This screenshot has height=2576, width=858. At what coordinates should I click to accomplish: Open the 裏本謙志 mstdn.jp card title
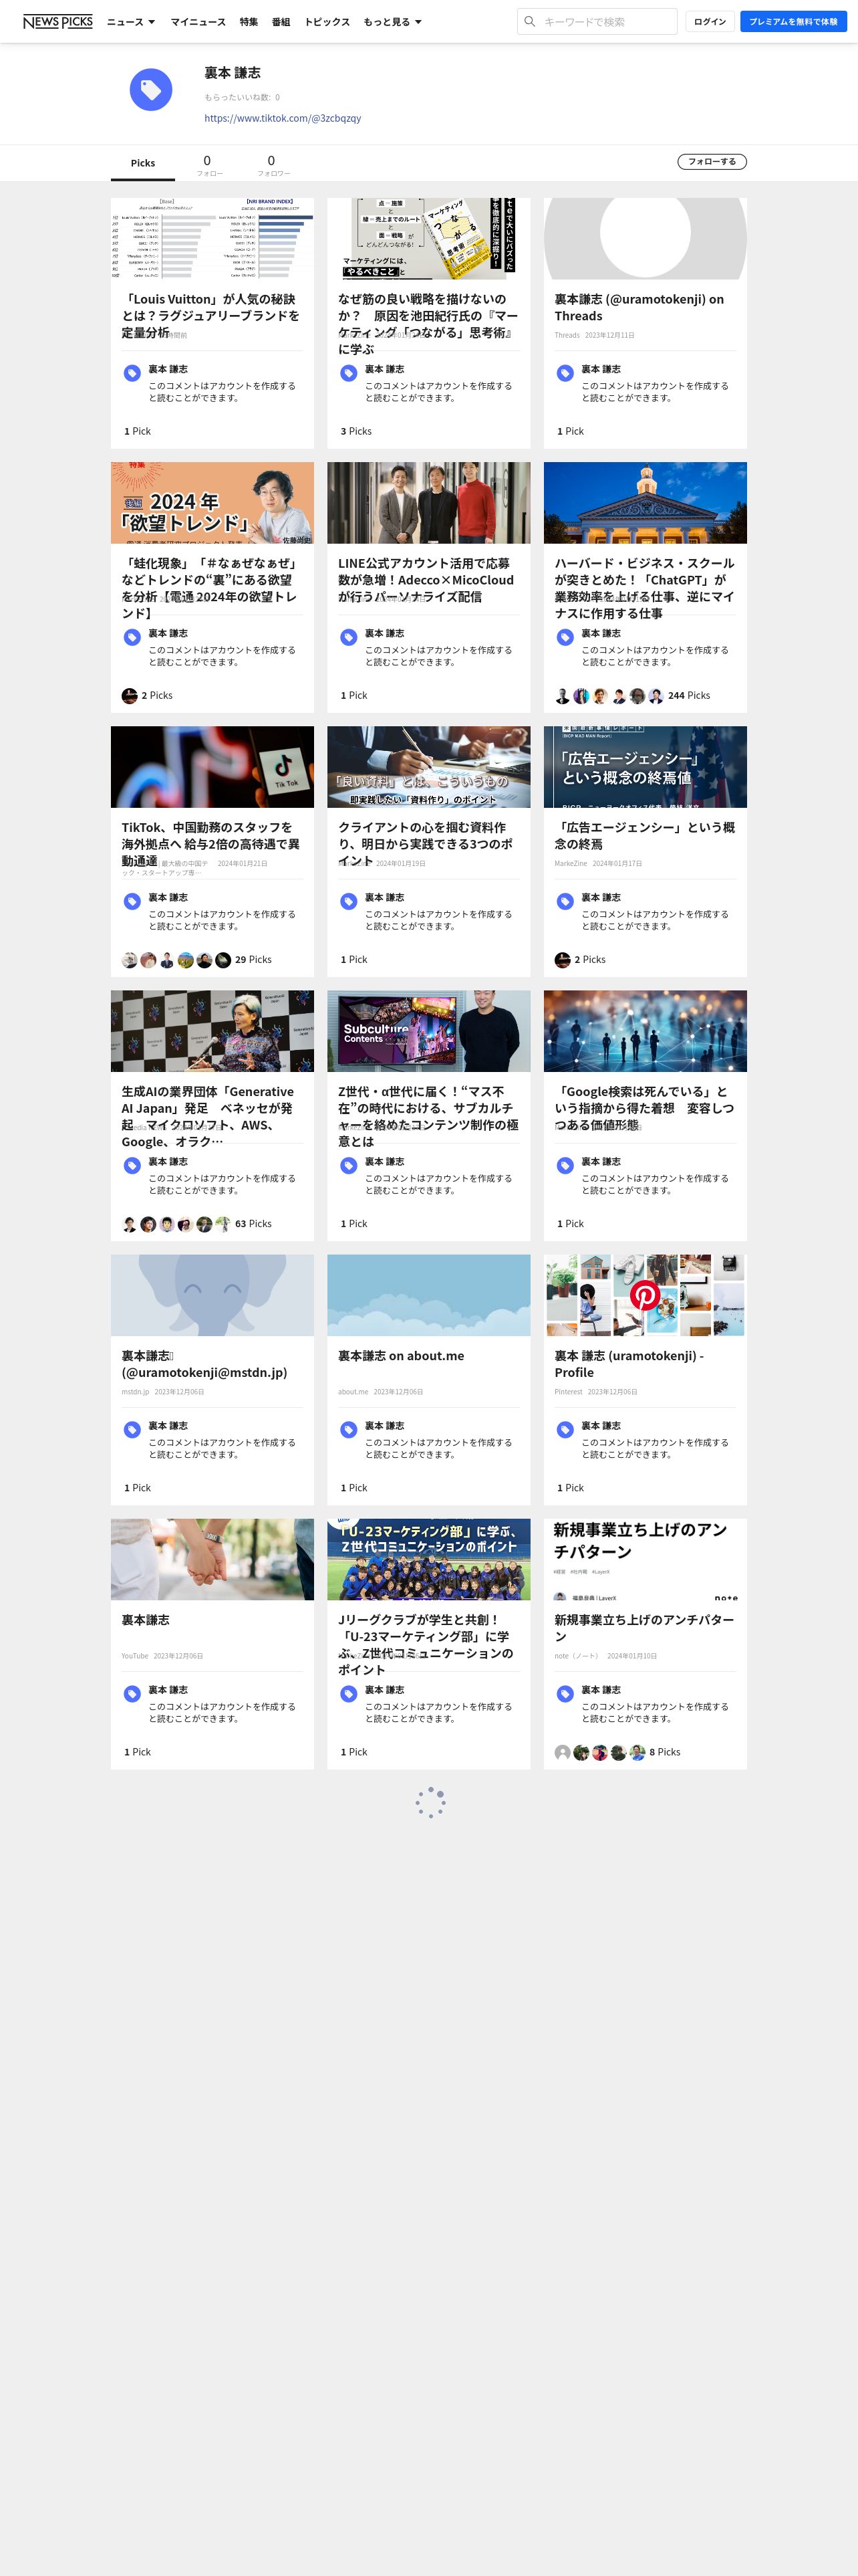pyautogui.click(x=204, y=1364)
